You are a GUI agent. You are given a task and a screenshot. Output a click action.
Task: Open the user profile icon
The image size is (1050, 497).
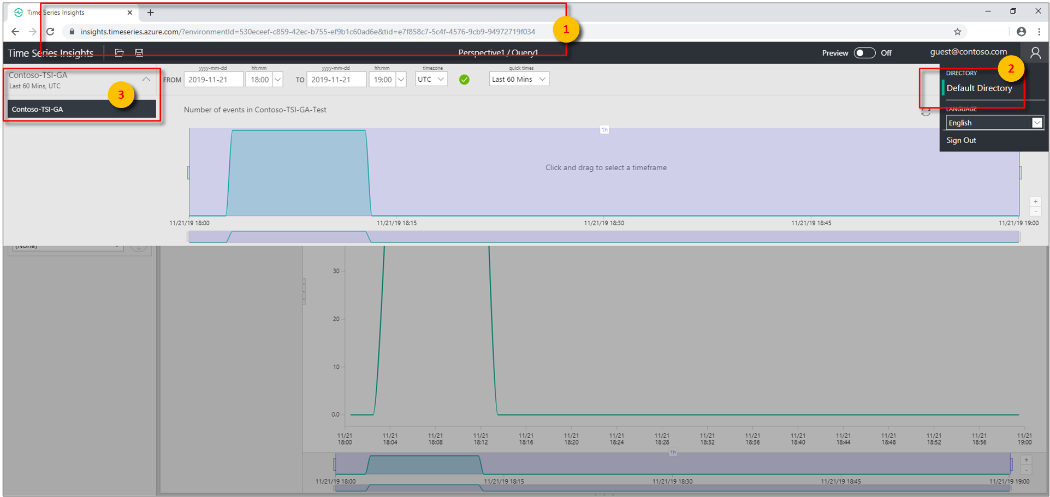(x=1035, y=52)
